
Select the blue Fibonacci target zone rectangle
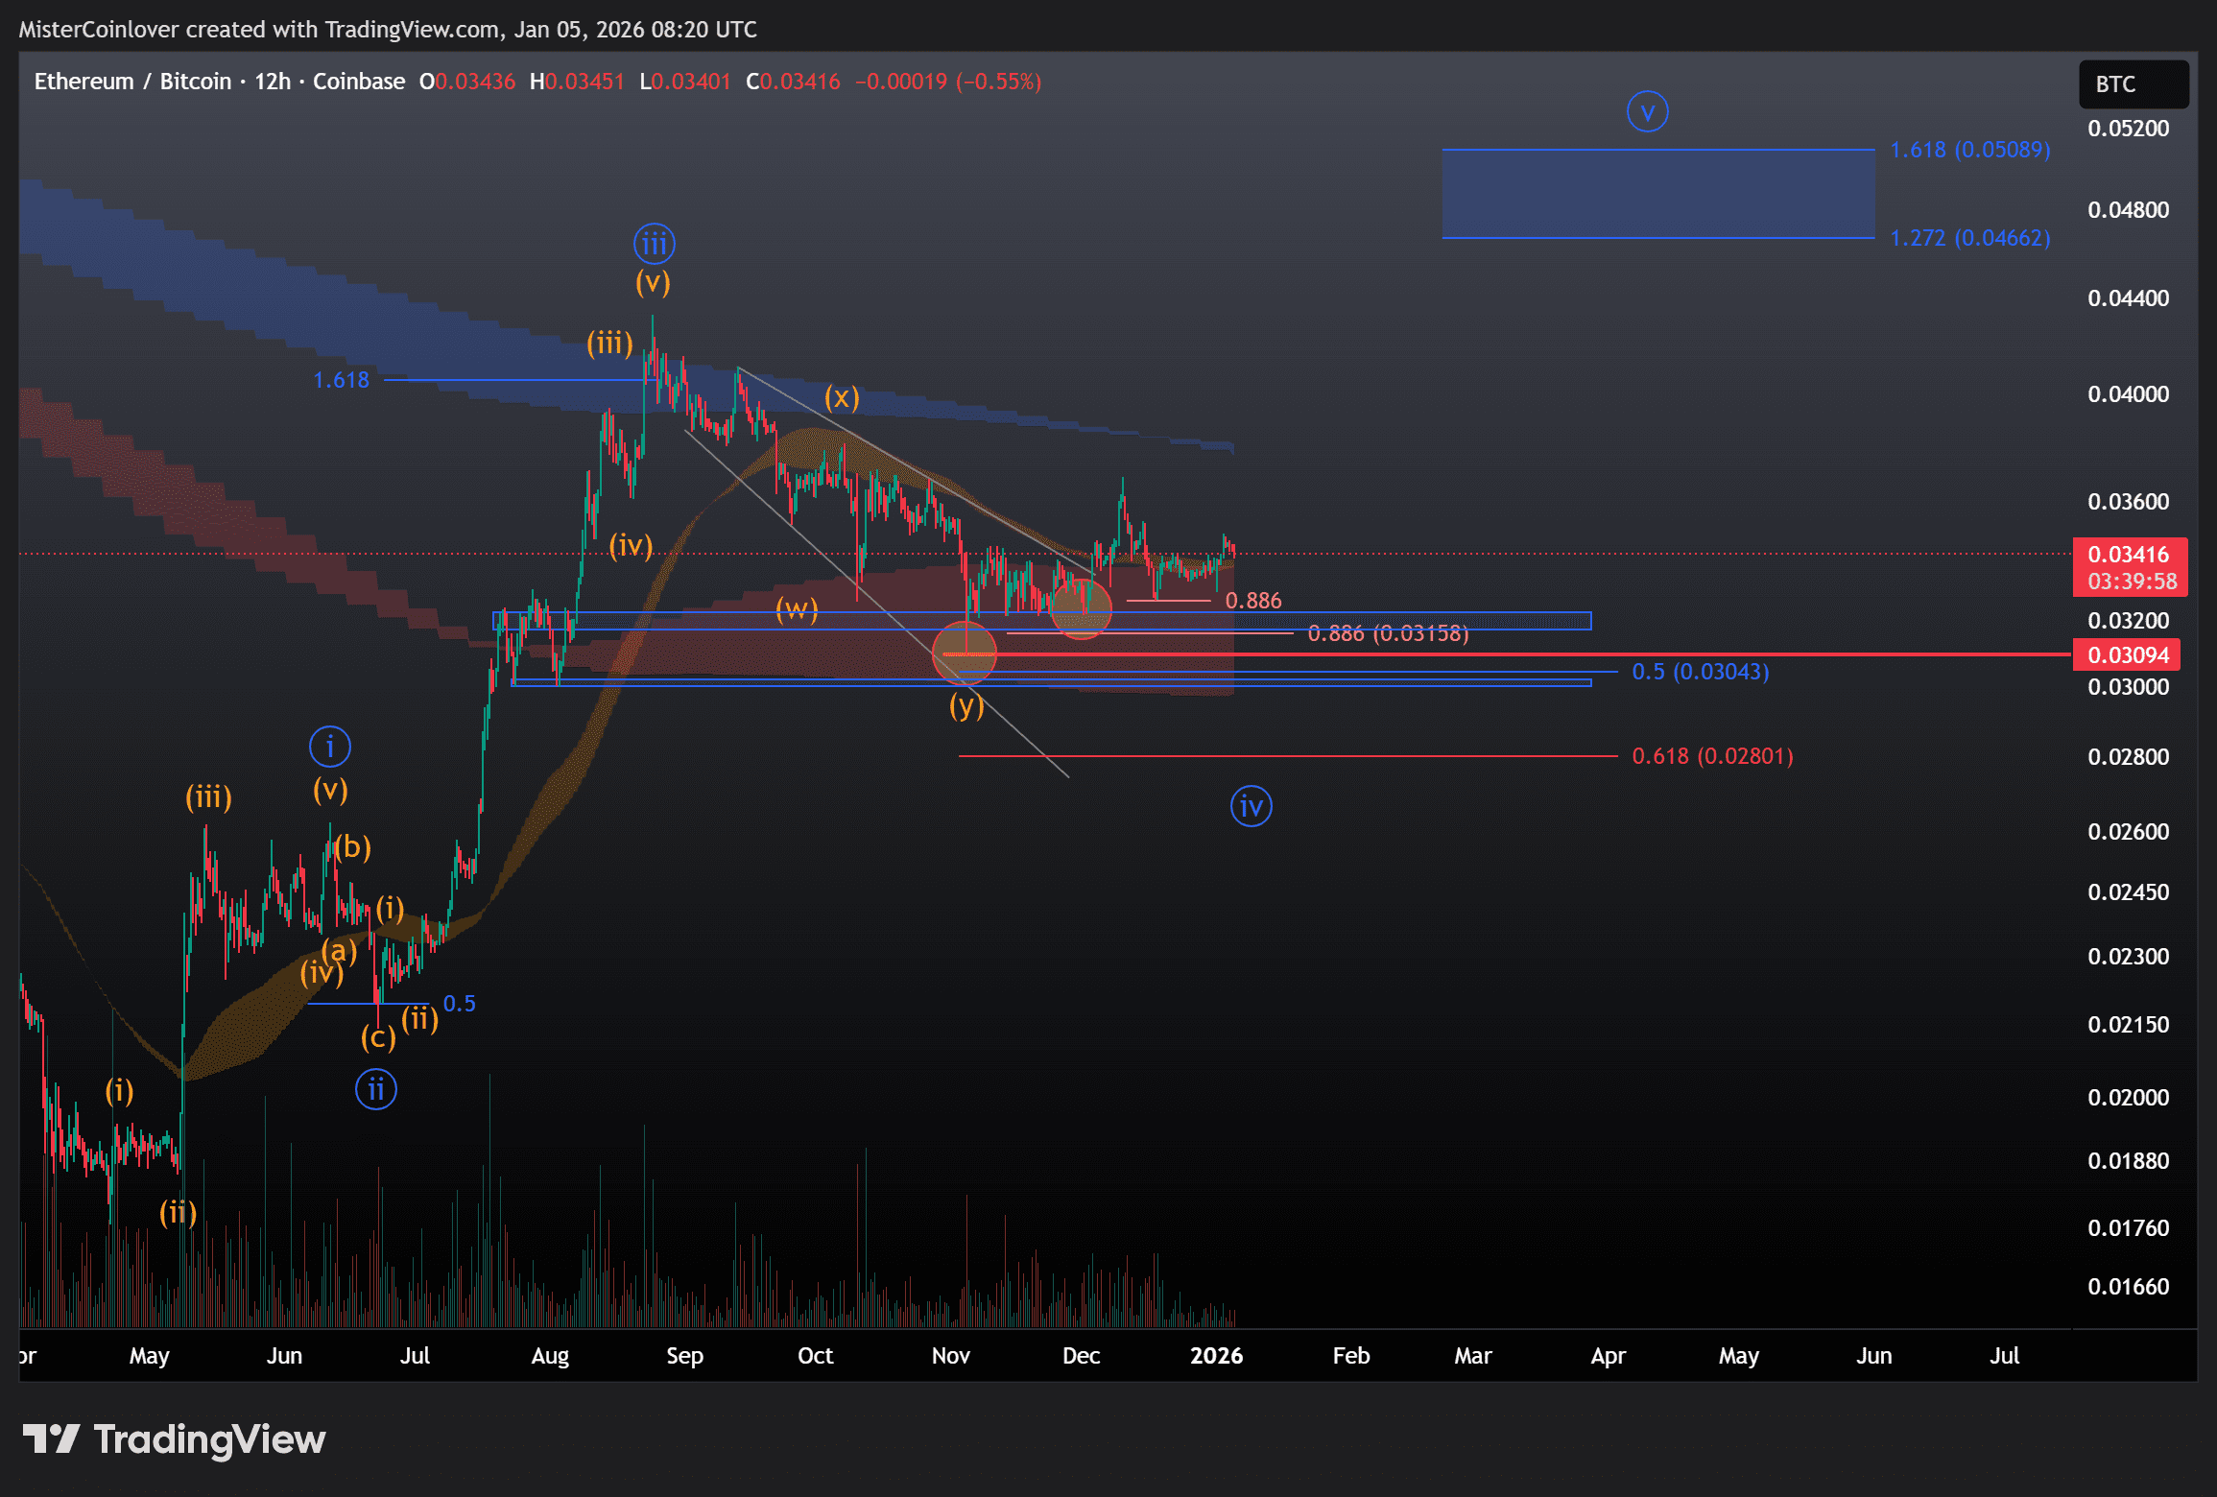1657,194
